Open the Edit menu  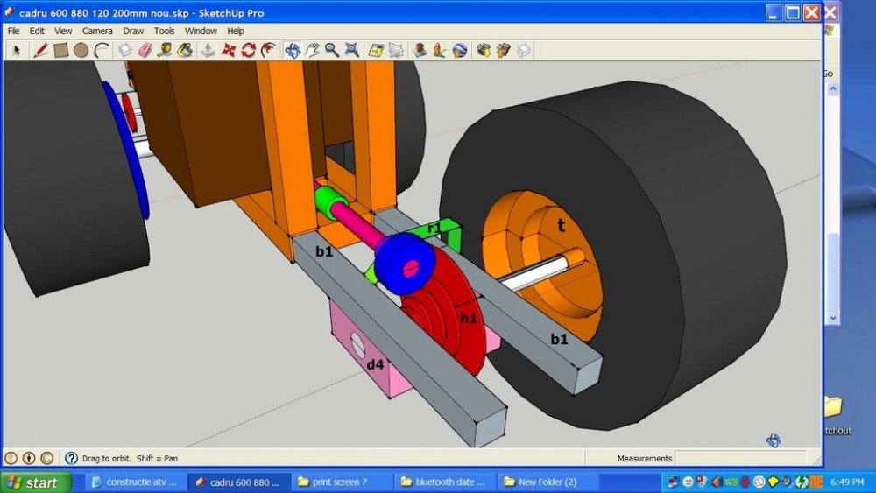[37, 32]
